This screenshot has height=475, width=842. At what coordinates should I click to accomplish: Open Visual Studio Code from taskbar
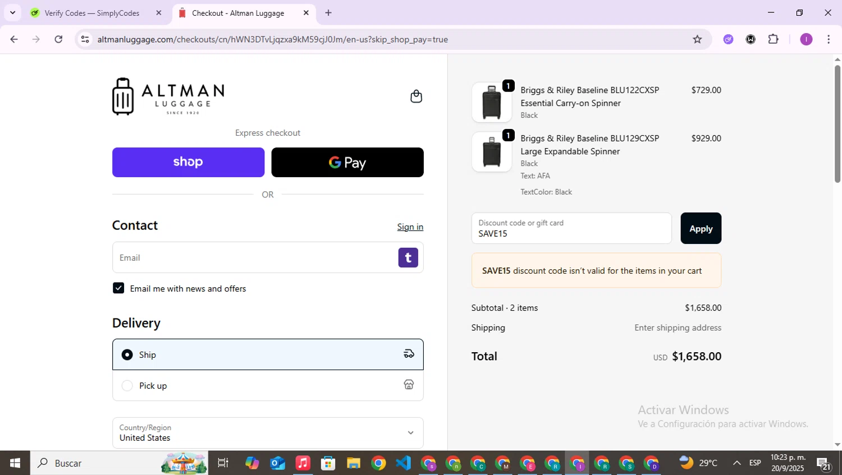point(404,463)
